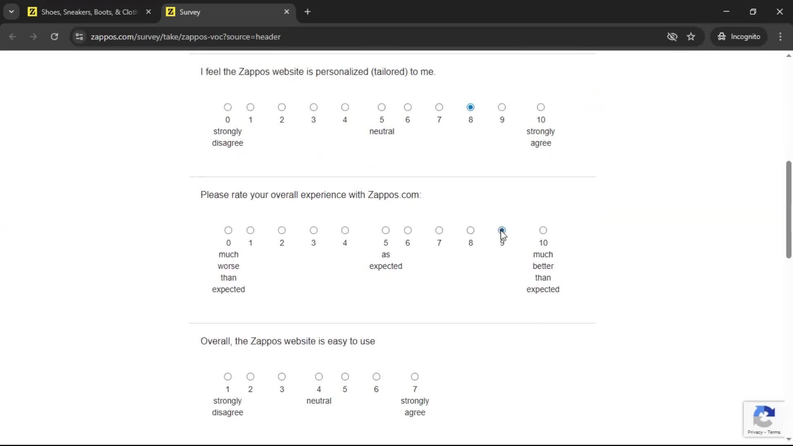The height and width of the screenshot is (446, 793).
Task: Select rating 2 for easy to use
Action: [250, 377]
